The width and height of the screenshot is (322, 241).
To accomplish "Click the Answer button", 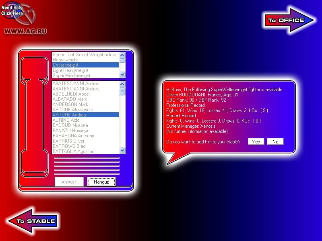I will click(x=69, y=182).
